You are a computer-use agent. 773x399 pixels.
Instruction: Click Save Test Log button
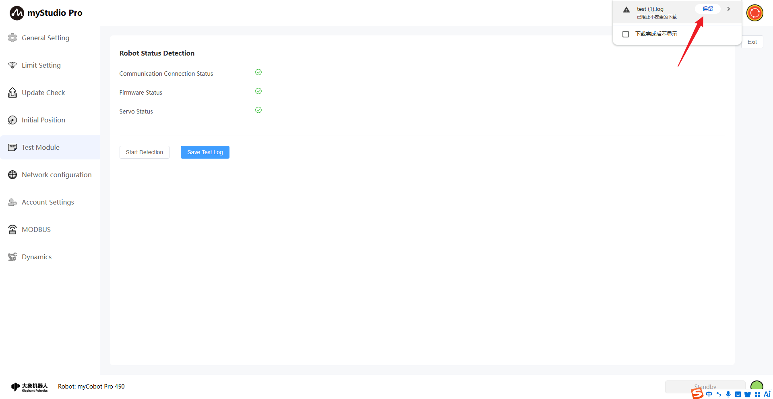tap(205, 152)
